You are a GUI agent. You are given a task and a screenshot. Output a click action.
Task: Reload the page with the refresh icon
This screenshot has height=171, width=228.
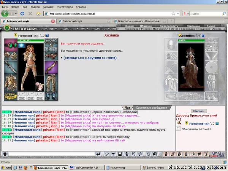point(22,14)
